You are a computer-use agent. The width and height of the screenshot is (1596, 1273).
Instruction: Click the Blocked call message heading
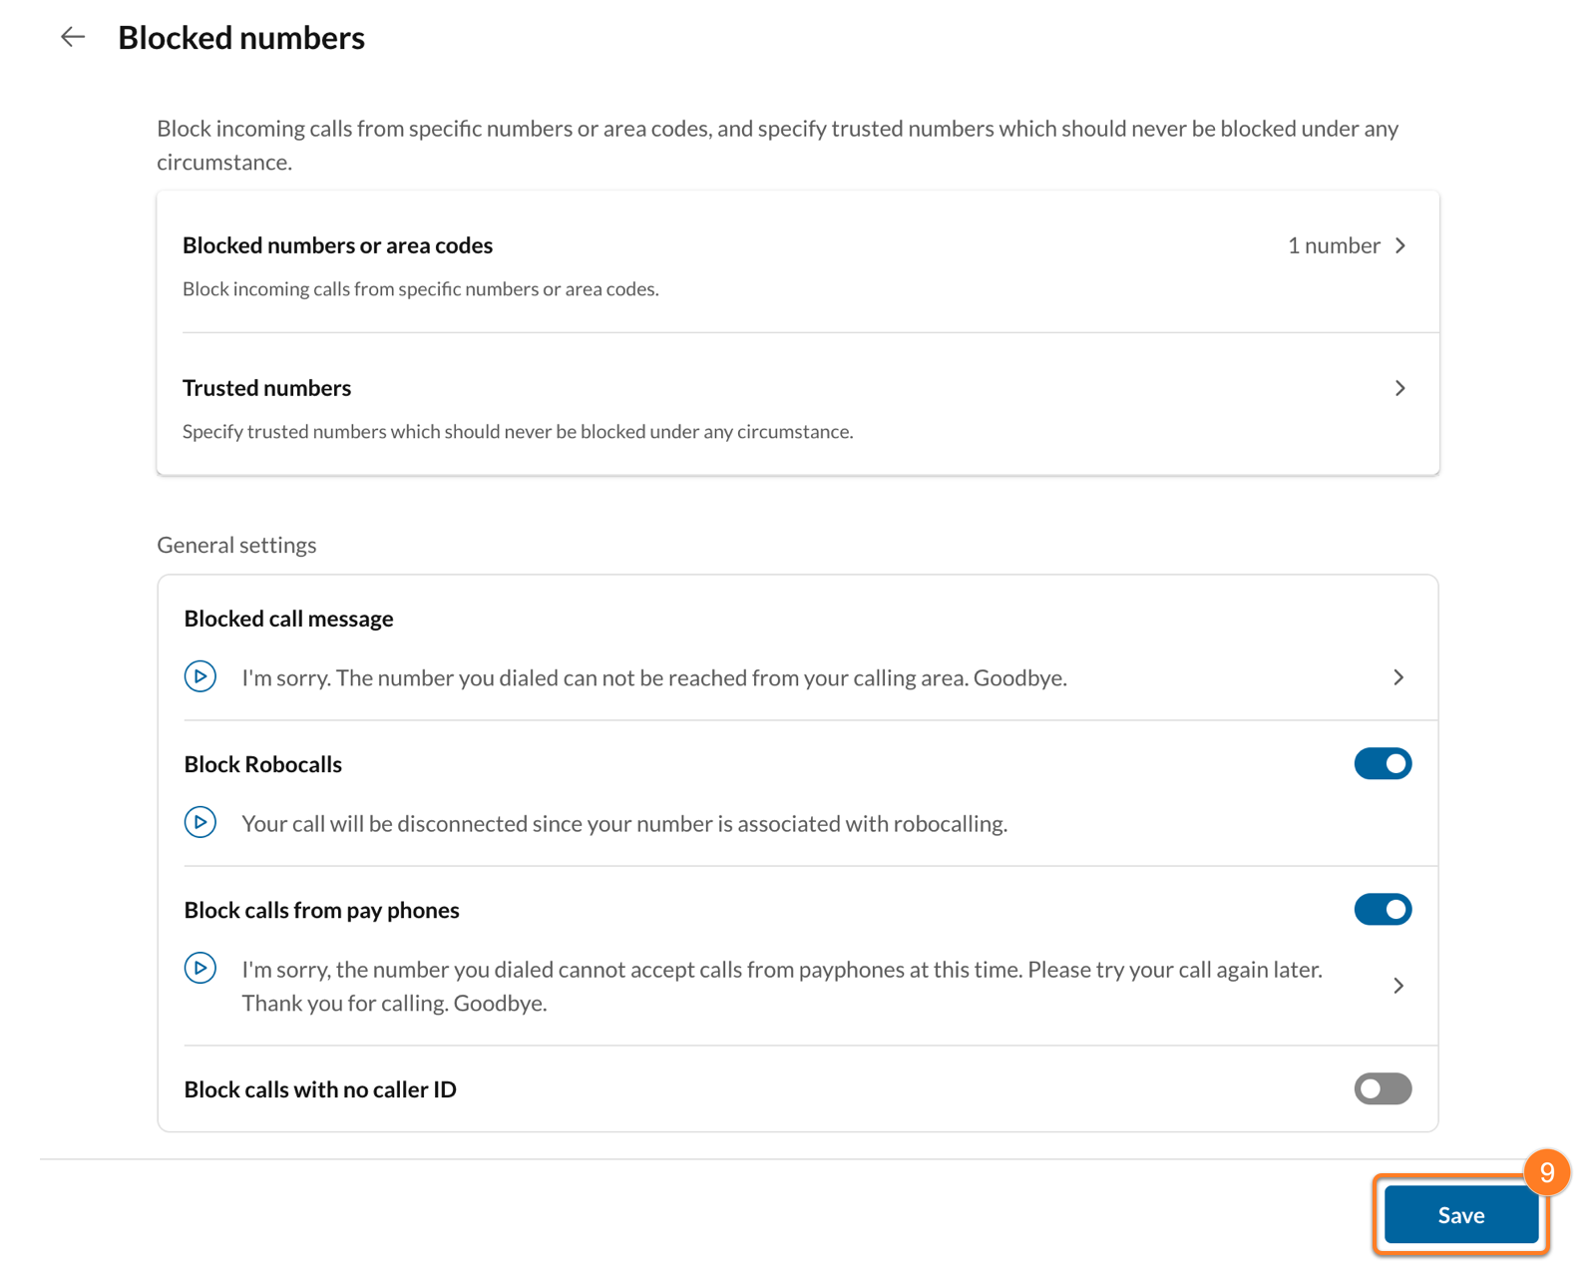(x=288, y=619)
